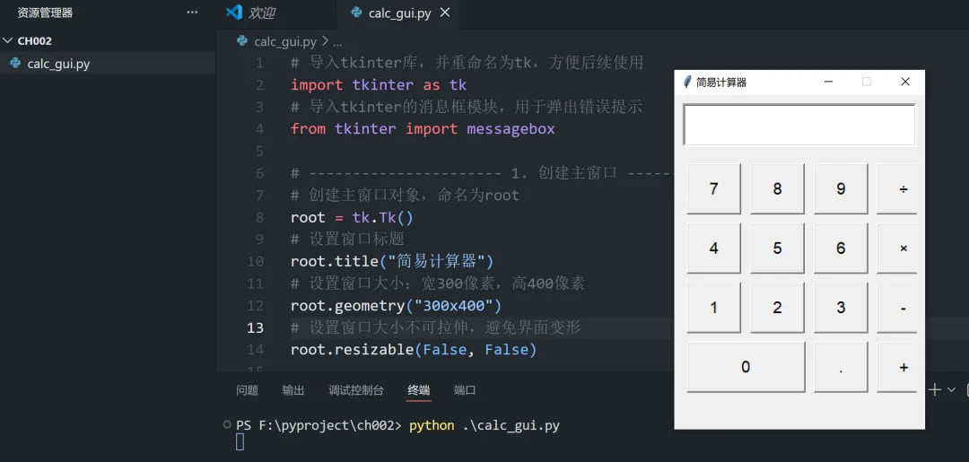Screen dimensions: 969x462
Task: Click comment line 设置窗口标题
Action: coord(346,239)
